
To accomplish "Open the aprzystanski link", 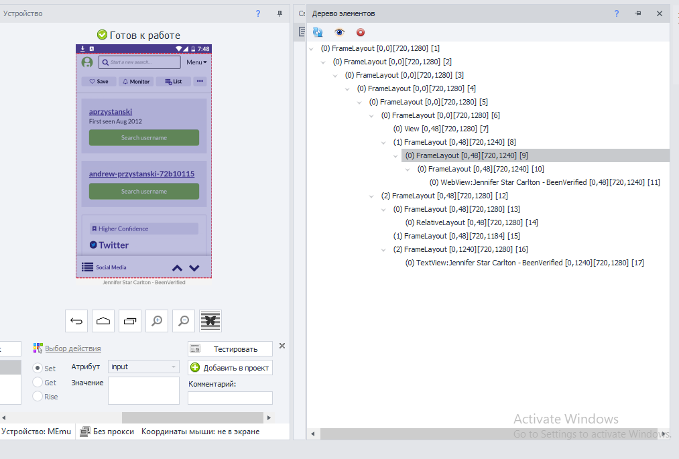I will tap(111, 112).
